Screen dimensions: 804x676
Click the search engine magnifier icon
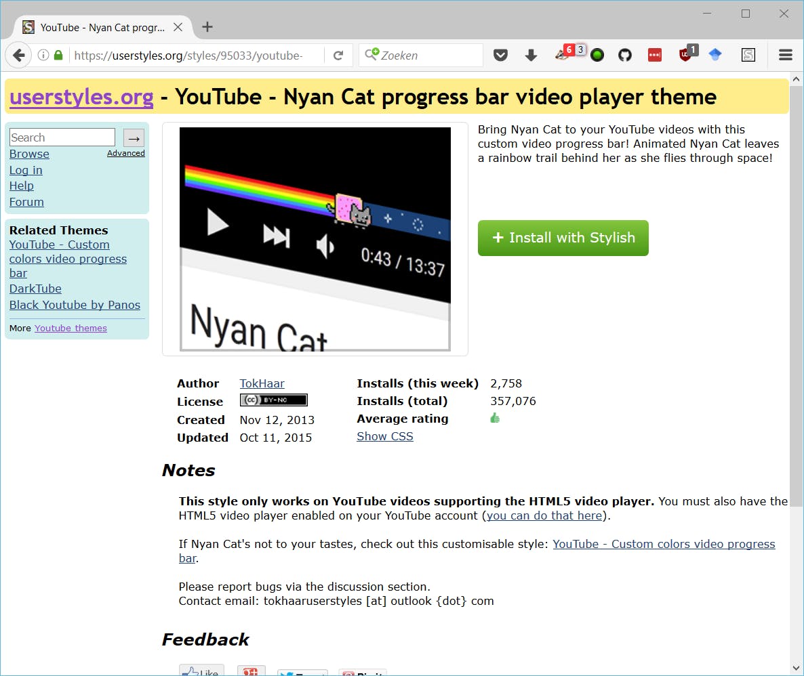click(371, 54)
